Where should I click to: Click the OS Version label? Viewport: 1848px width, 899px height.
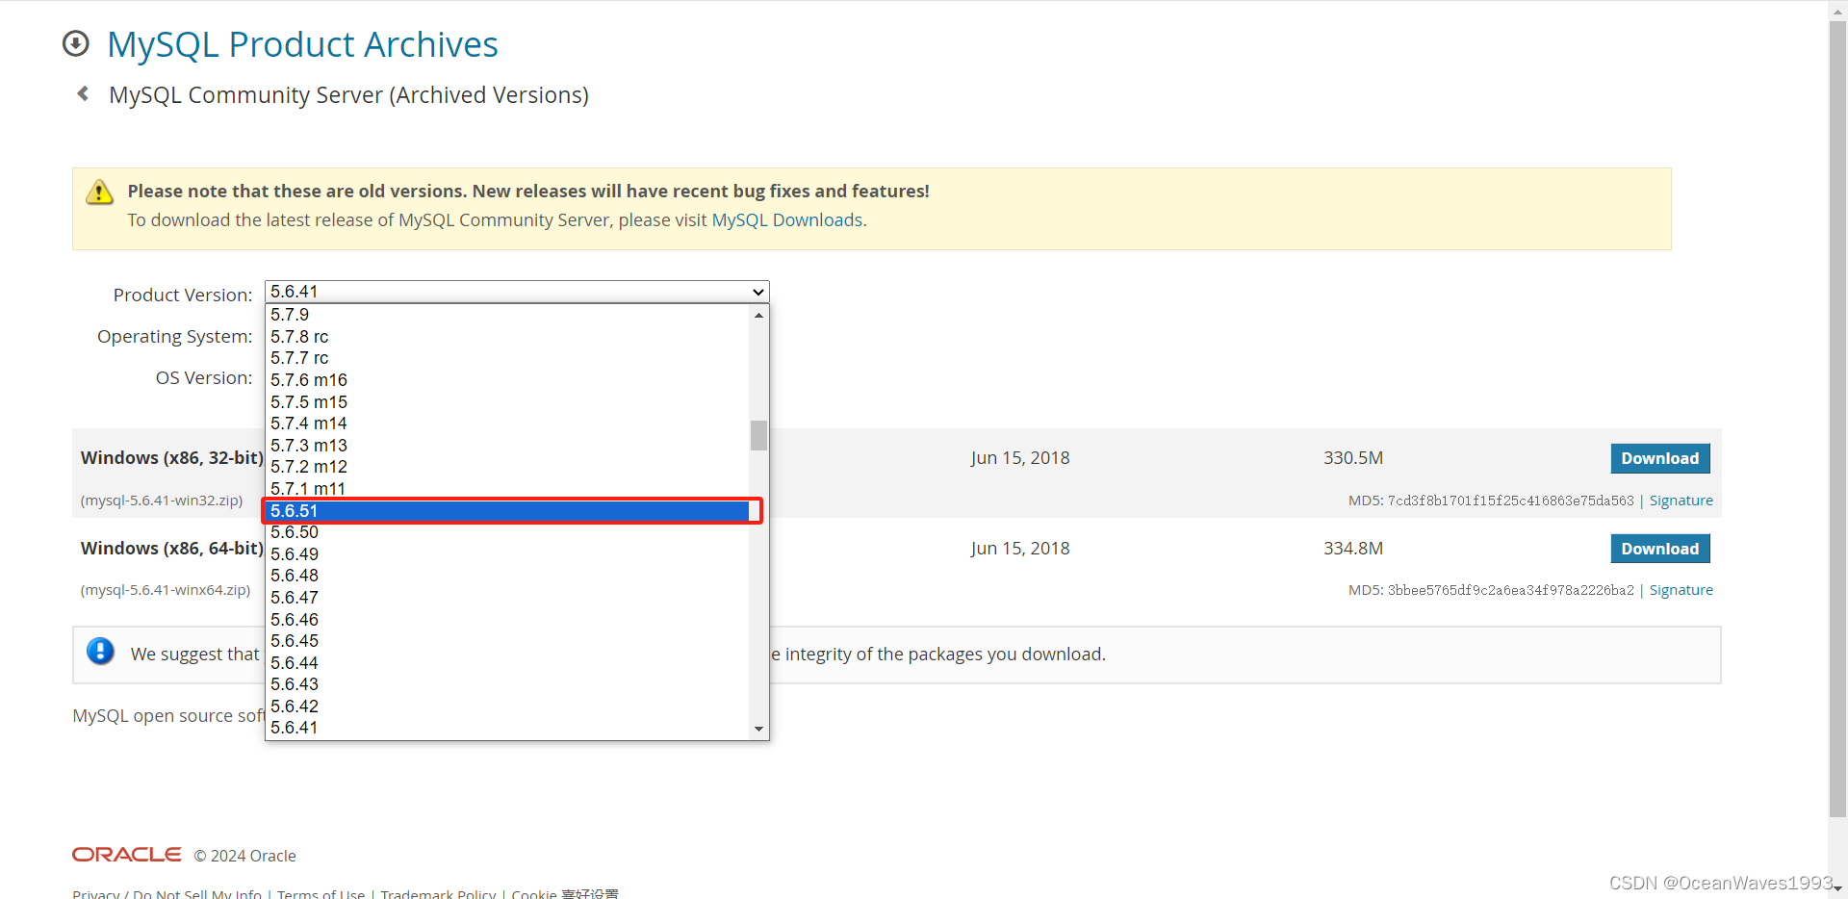click(204, 378)
